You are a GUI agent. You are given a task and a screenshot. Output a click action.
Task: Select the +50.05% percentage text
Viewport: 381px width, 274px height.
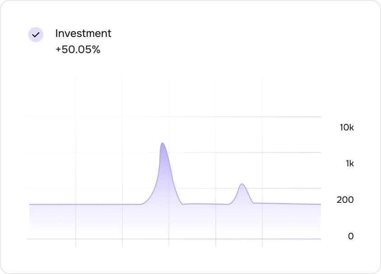point(78,50)
